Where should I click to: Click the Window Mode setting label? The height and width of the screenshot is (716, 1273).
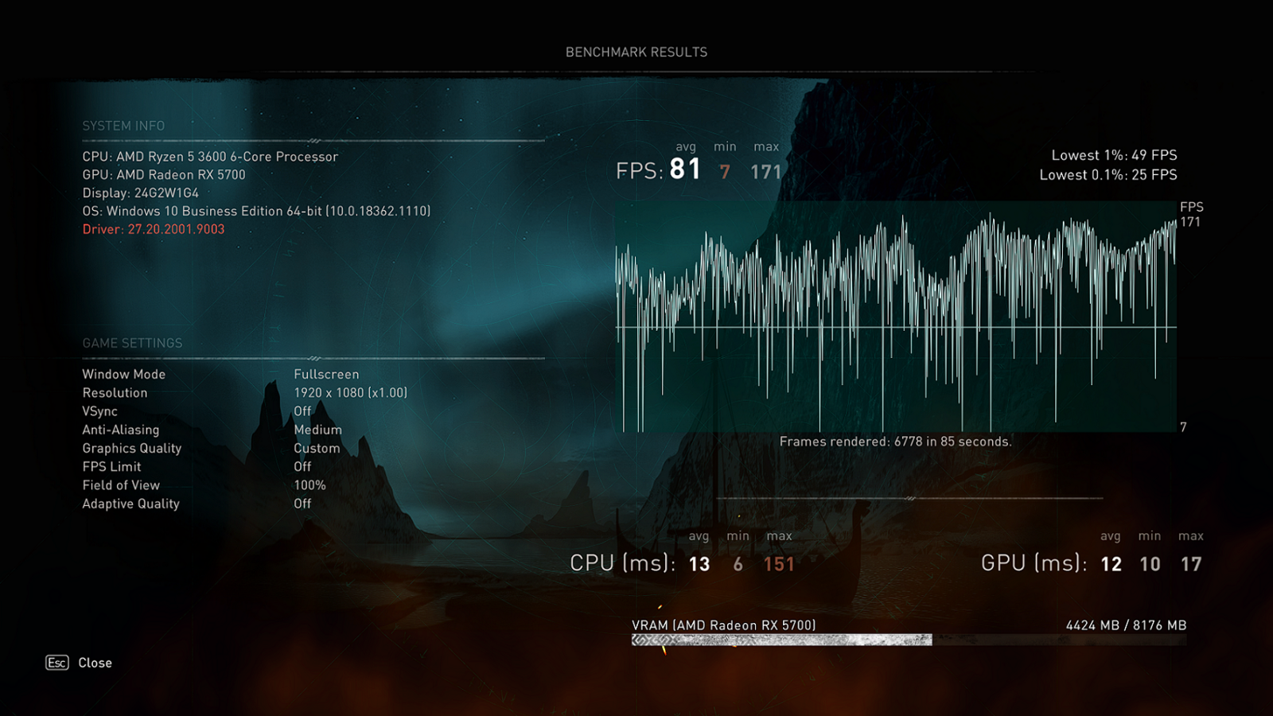point(124,374)
